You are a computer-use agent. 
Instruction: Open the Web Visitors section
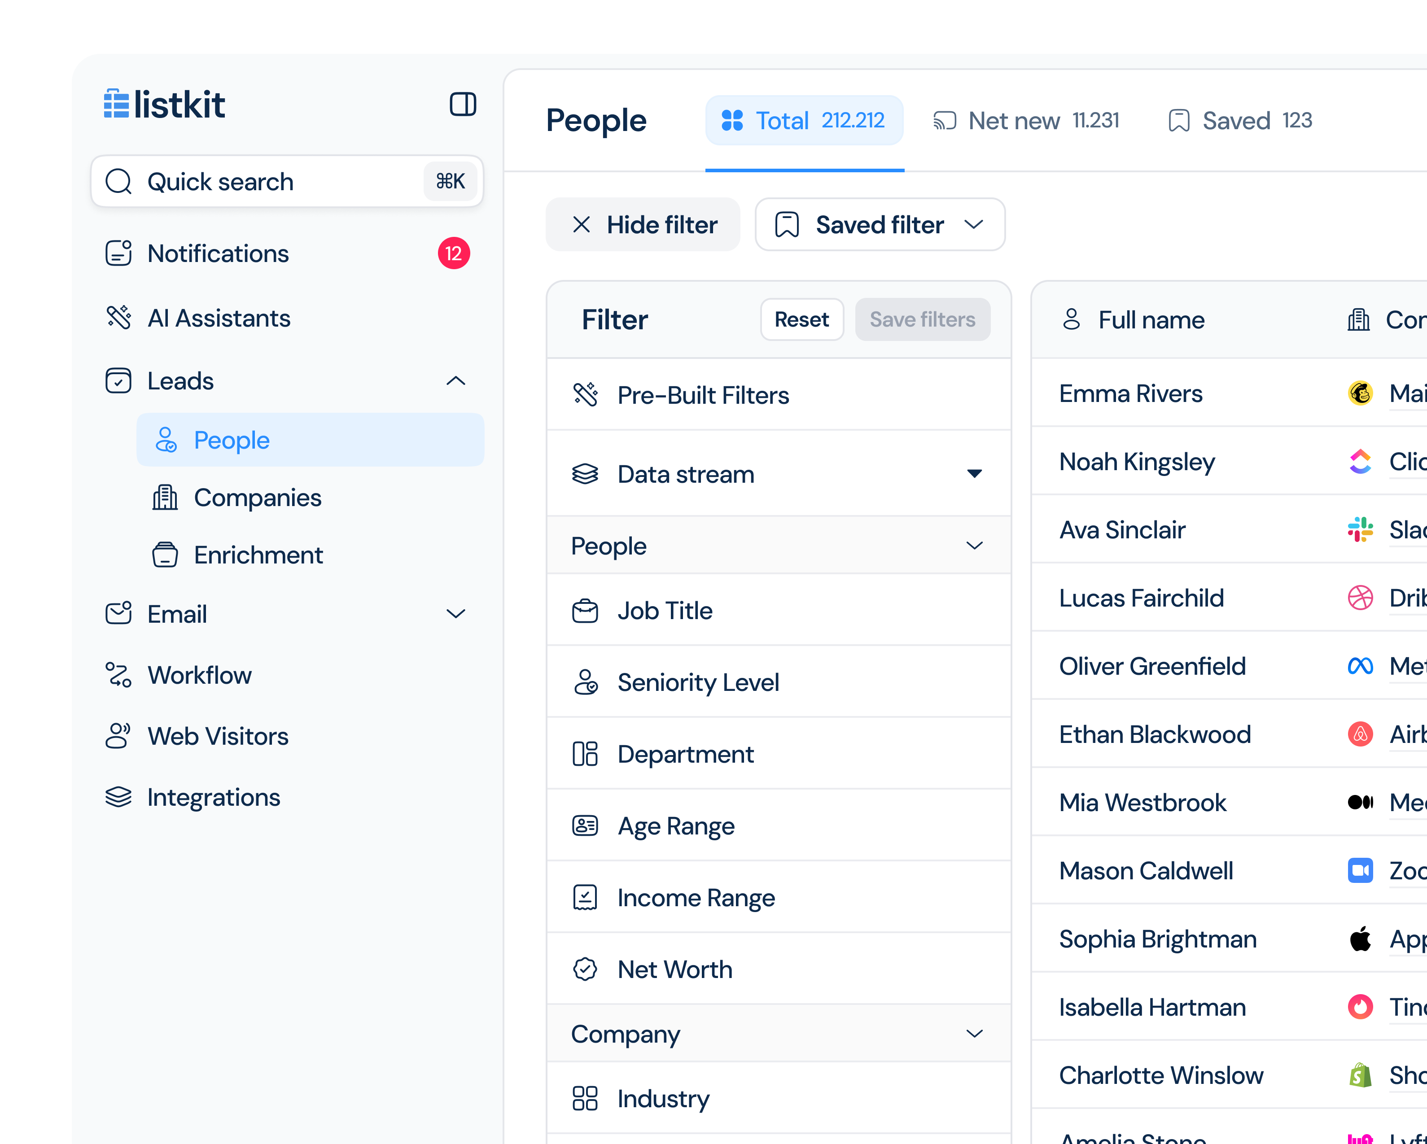pos(218,736)
